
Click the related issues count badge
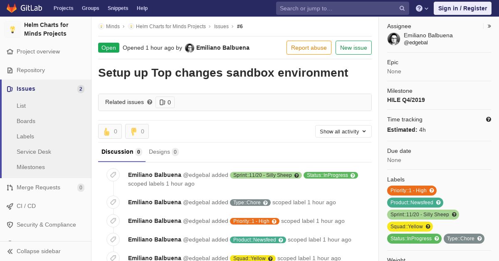tap(165, 102)
